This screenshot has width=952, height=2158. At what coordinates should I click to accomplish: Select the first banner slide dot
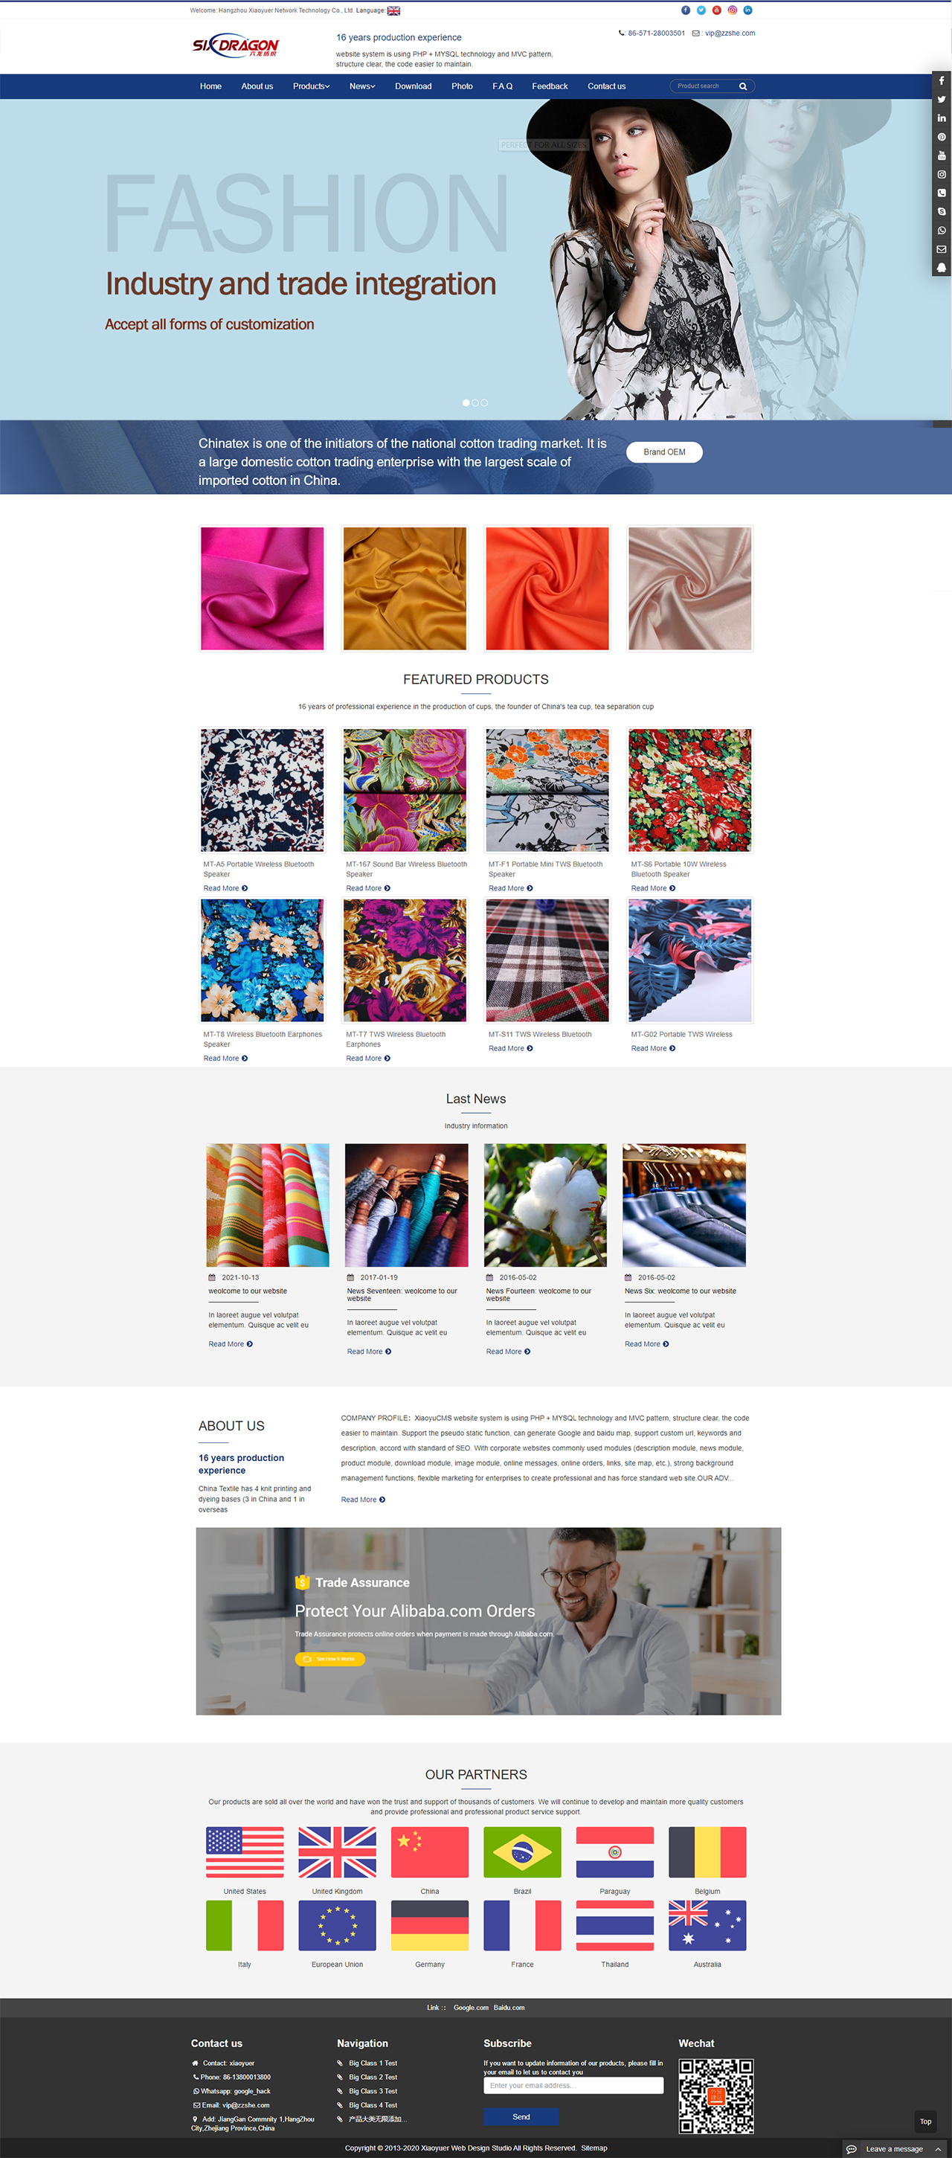[466, 403]
